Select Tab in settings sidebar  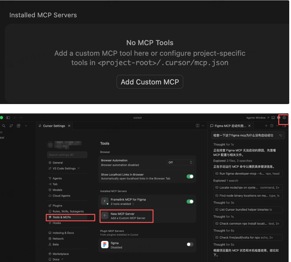55,184
